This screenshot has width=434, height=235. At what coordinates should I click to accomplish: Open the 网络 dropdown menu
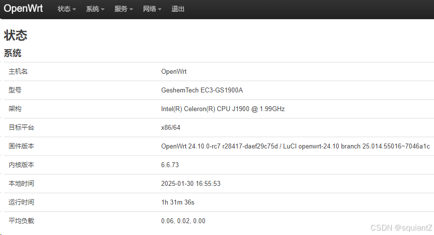(x=152, y=9)
